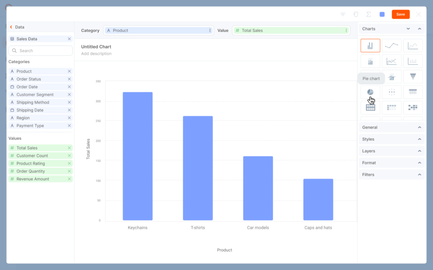Expand the General section
The width and height of the screenshot is (433, 270).
pos(392,127)
